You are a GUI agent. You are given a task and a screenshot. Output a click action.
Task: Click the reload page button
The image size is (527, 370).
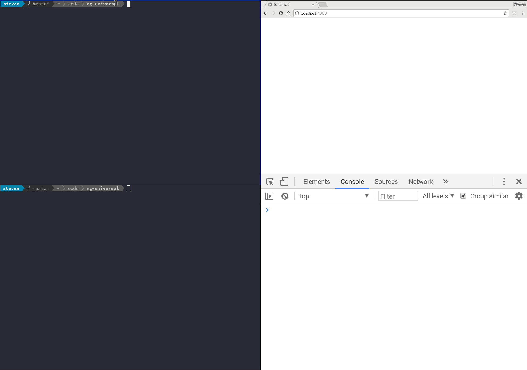[x=281, y=13]
